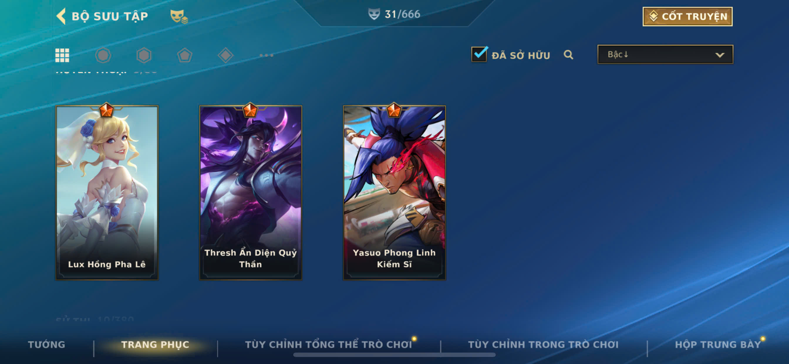789x364 pixels.
Task: Select the Lux Hồng Pha Lê skin card
Action: pos(107,193)
